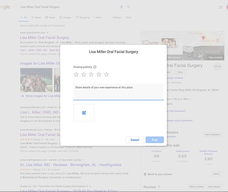Viewport: 228px width, 192px height.
Task: Click the Add a photo button
Action: tap(214, 187)
